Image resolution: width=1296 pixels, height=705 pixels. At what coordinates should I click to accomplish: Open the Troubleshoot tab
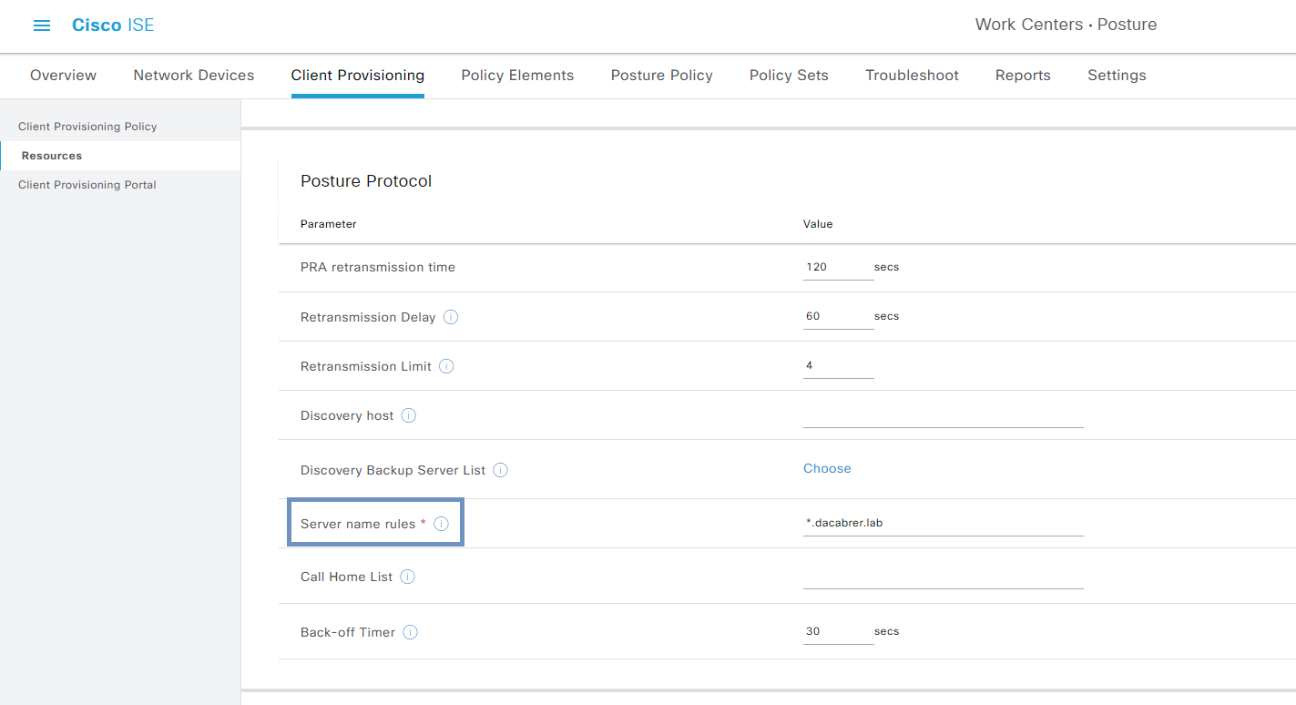tap(912, 76)
